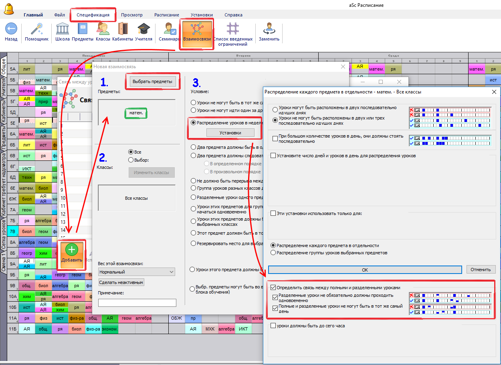Click the Заменить toolbar icon
Image resolution: width=501 pixels, height=365 pixels.
(269, 29)
